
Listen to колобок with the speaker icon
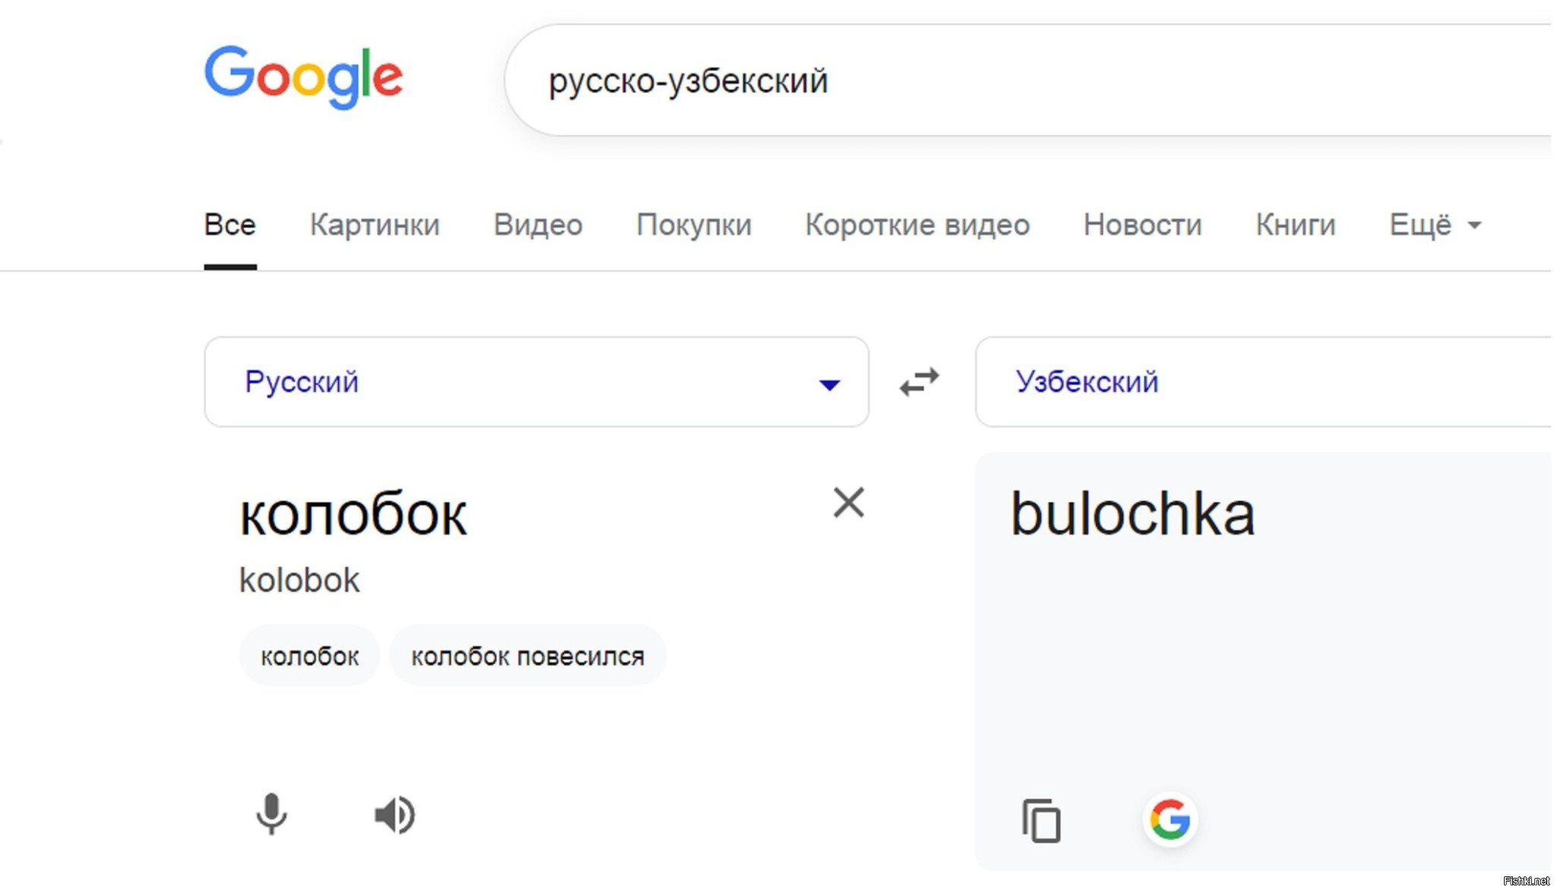[x=395, y=815]
